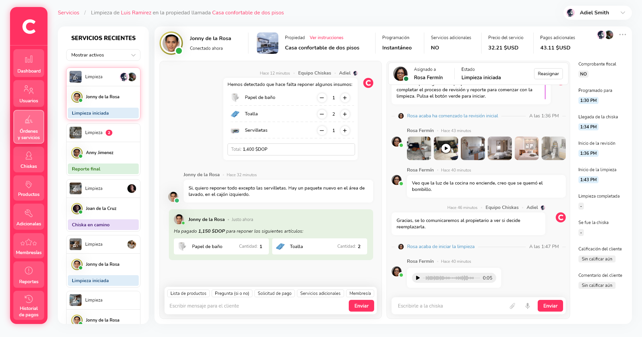Select Solicitud de pago quick option
The height and width of the screenshot is (337, 642).
coord(275,294)
